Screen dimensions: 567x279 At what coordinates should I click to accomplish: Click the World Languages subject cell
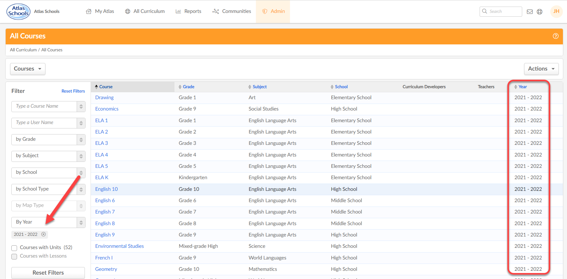click(268, 258)
